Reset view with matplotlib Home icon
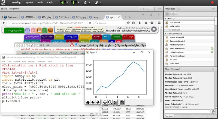This screenshot has width=218, height=119. [88, 102]
